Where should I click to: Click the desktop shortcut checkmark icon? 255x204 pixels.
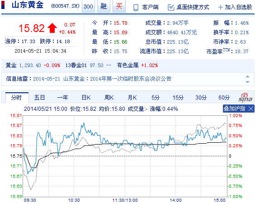[171, 8]
